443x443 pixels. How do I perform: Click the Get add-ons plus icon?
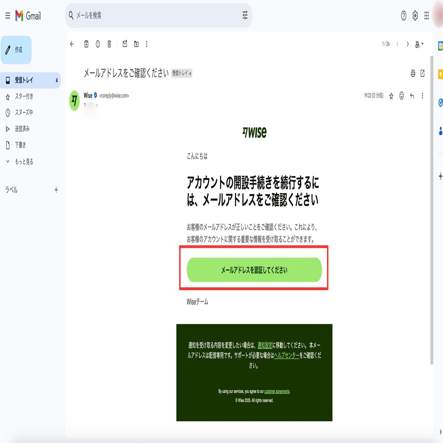(440, 176)
